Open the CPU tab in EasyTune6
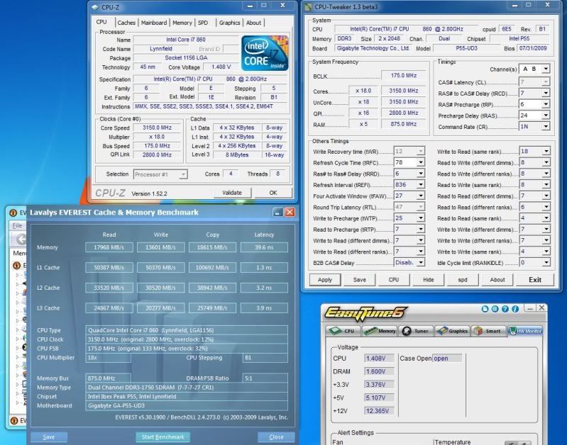Viewport: 567px width, 445px height. click(x=343, y=331)
